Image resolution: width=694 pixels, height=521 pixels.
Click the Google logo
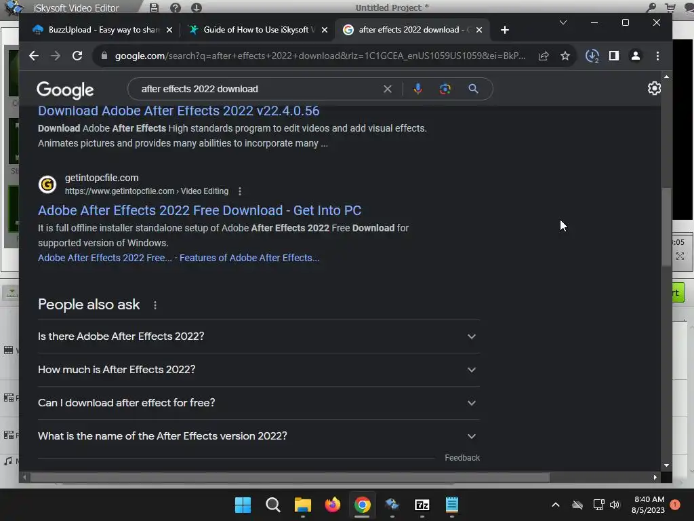(x=65, y=90)
